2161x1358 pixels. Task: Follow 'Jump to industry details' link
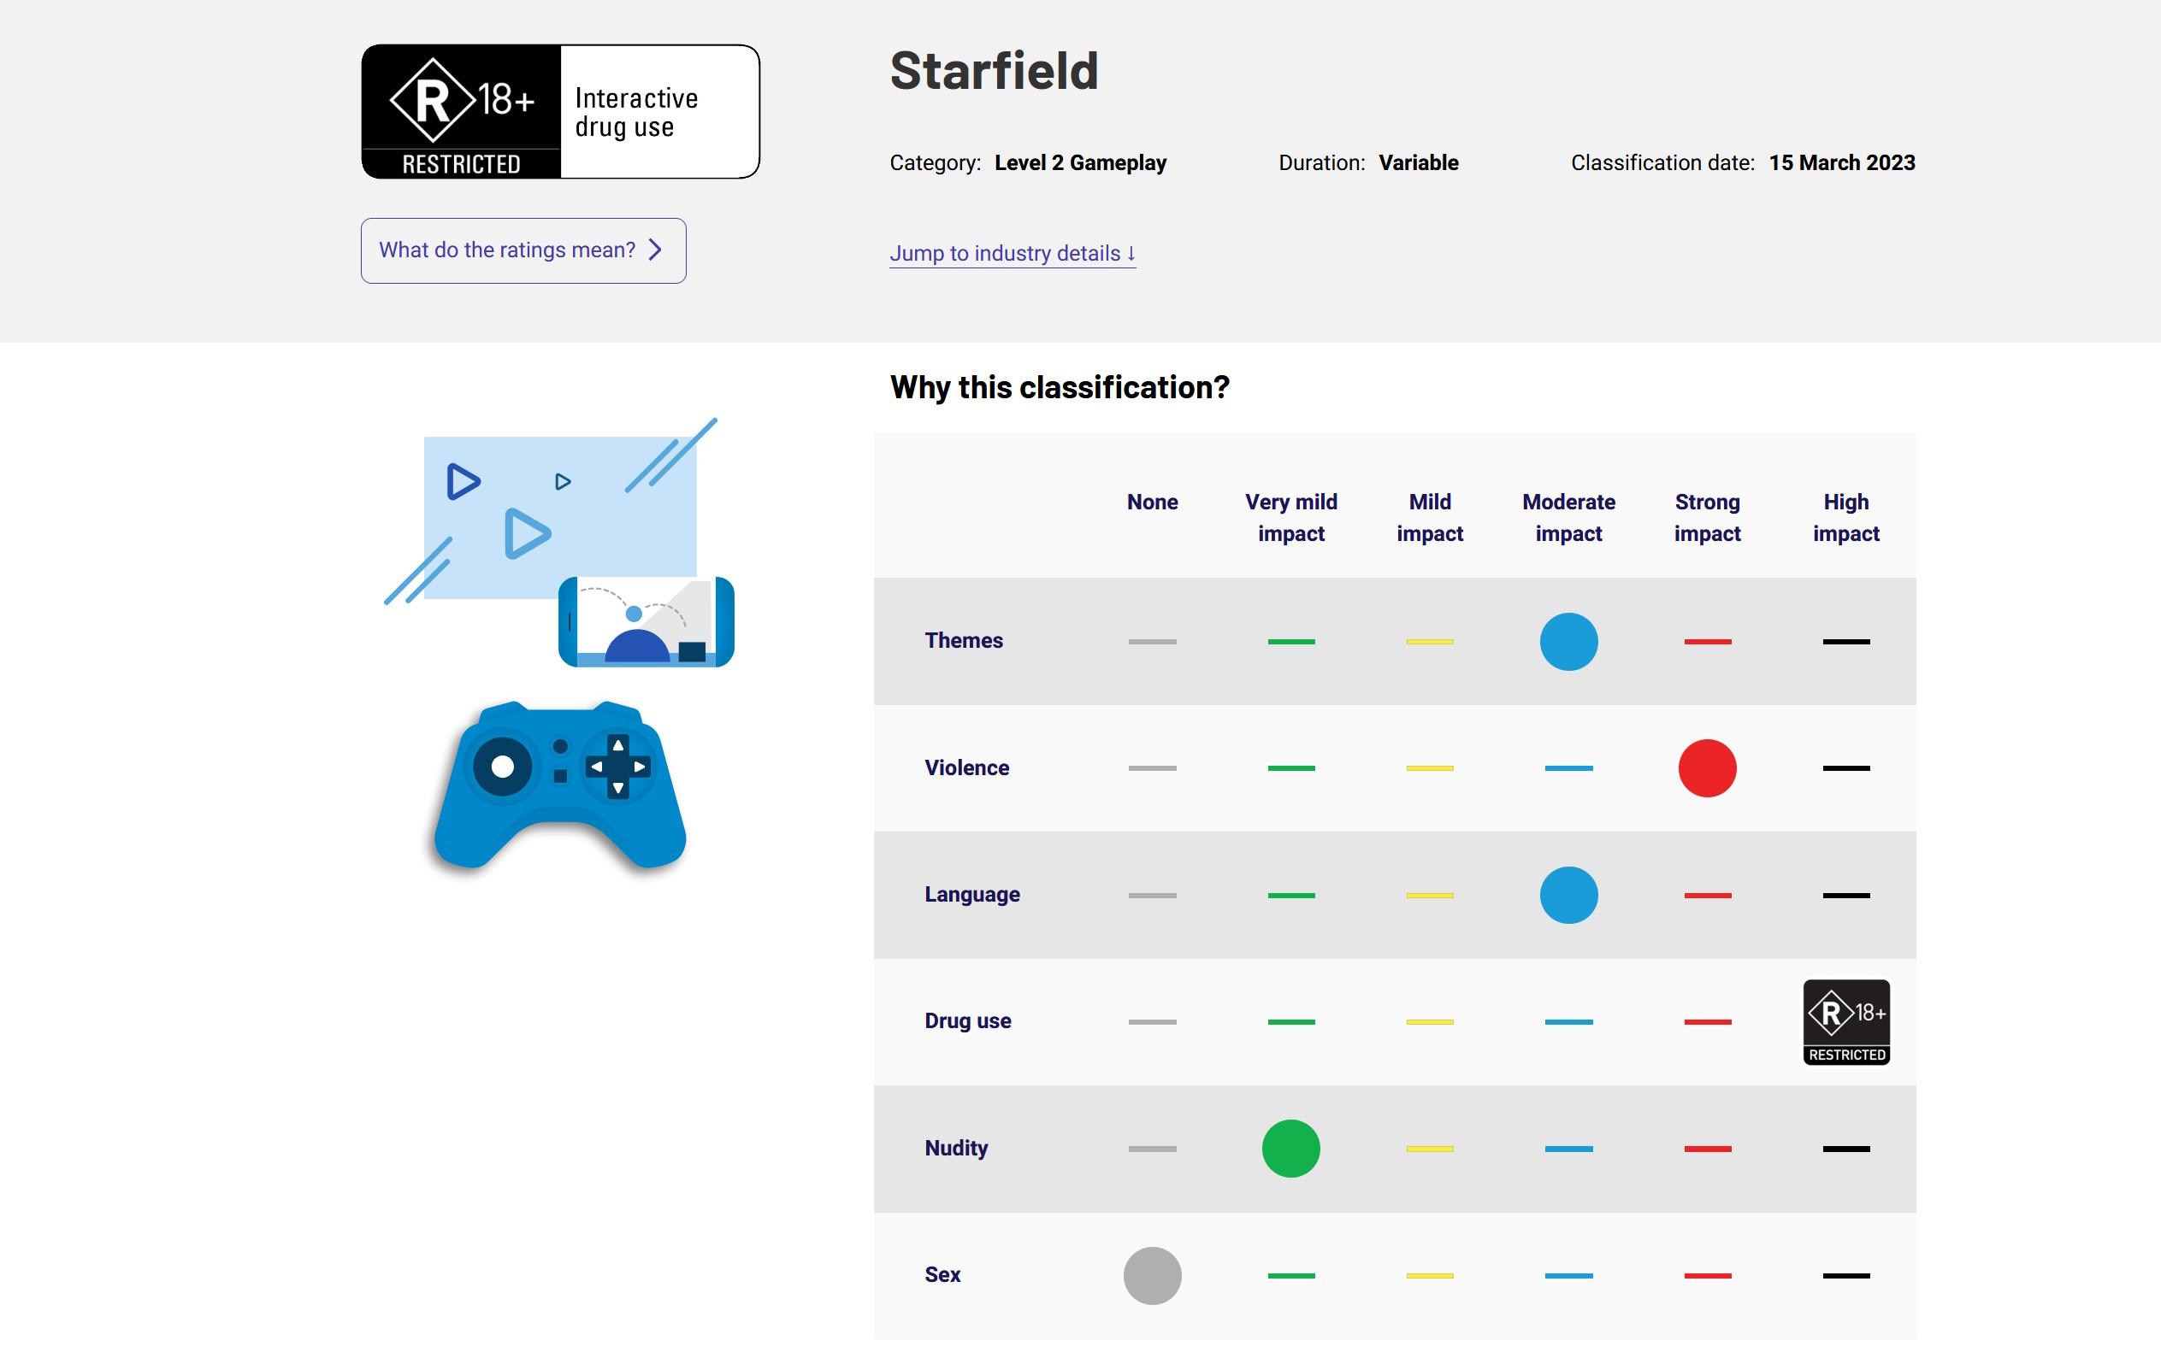point(1013,254)
